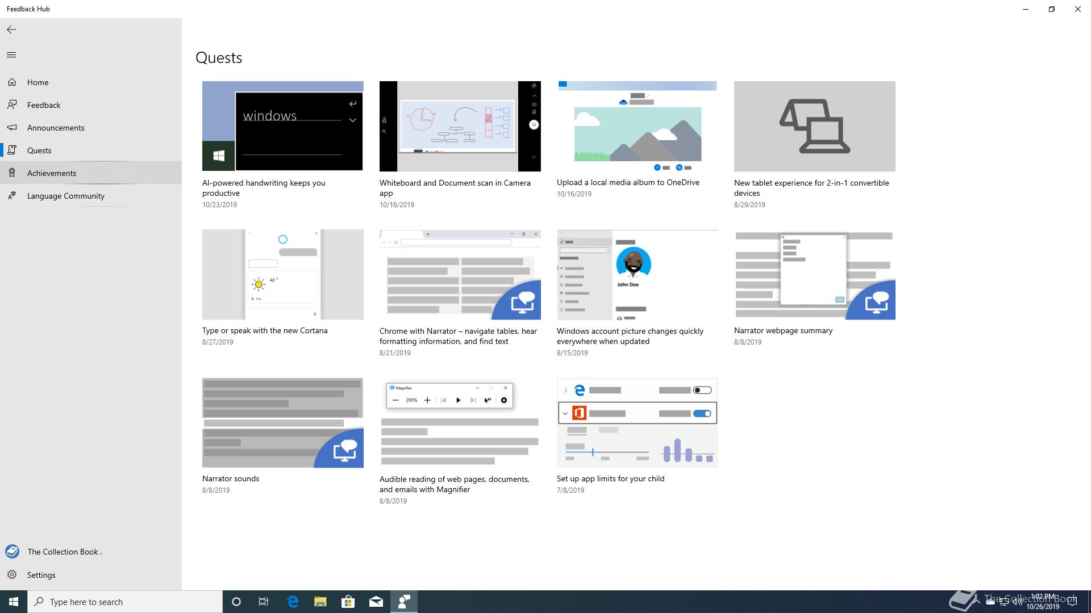The image size is (1091, 613).
Task: Click the Quests icon in sidebar
Action: 12,150
